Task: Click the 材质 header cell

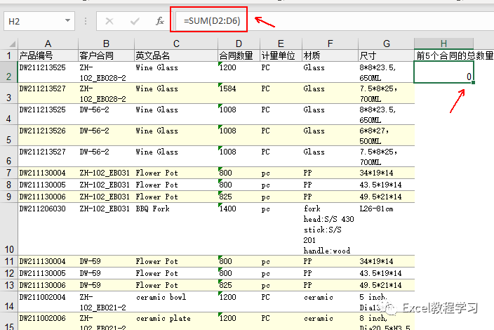Action: 330,55
